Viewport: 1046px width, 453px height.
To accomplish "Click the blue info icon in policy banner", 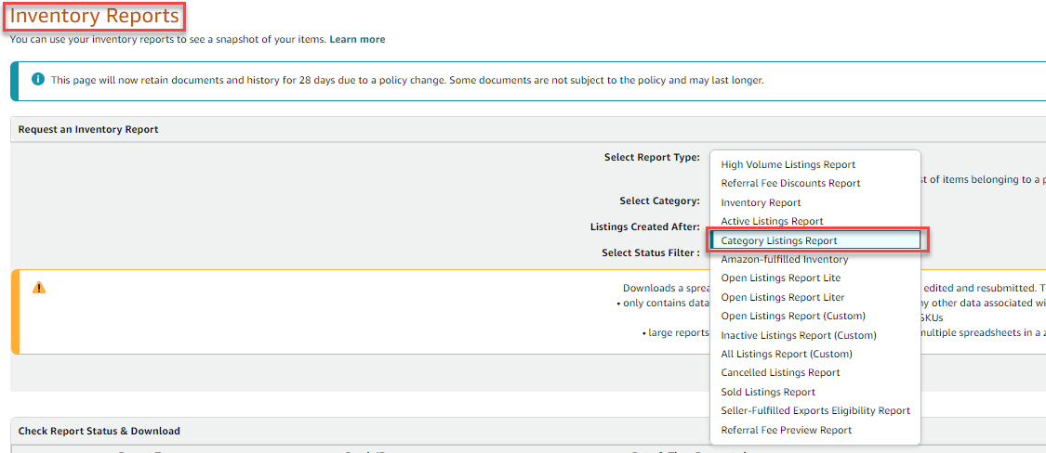I will pyautogui.click(x=38, y=80).
